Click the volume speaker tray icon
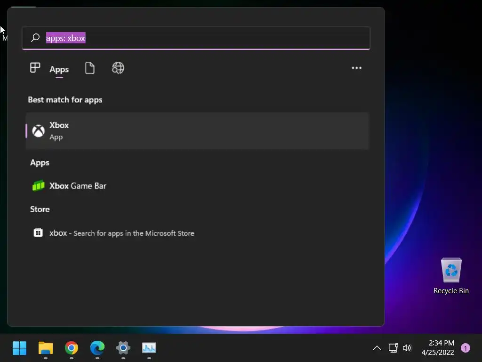The image size is (482, 362). [x=407, y=348]
